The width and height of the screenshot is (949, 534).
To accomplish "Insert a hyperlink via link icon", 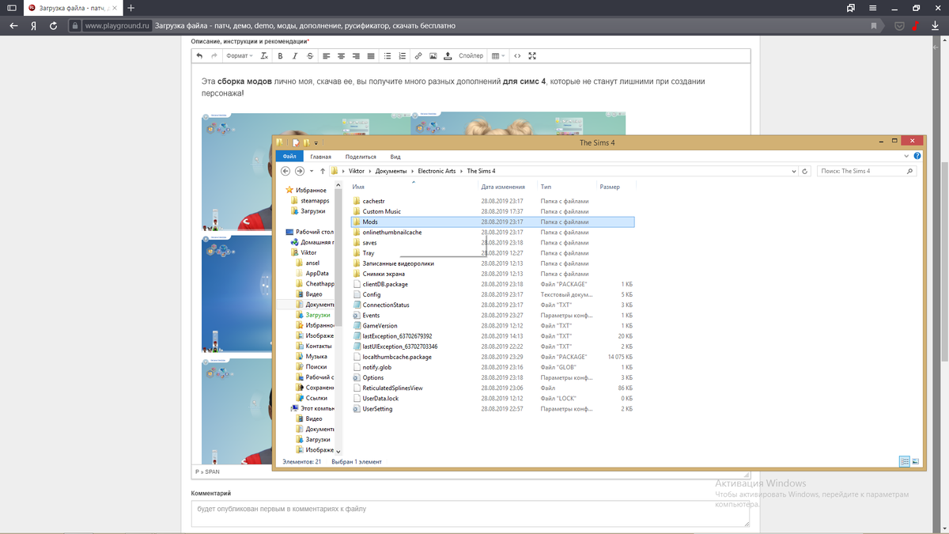I will point(418,56).
